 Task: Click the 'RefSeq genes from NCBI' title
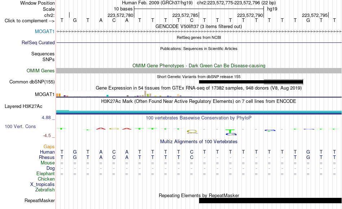[199, 37]
